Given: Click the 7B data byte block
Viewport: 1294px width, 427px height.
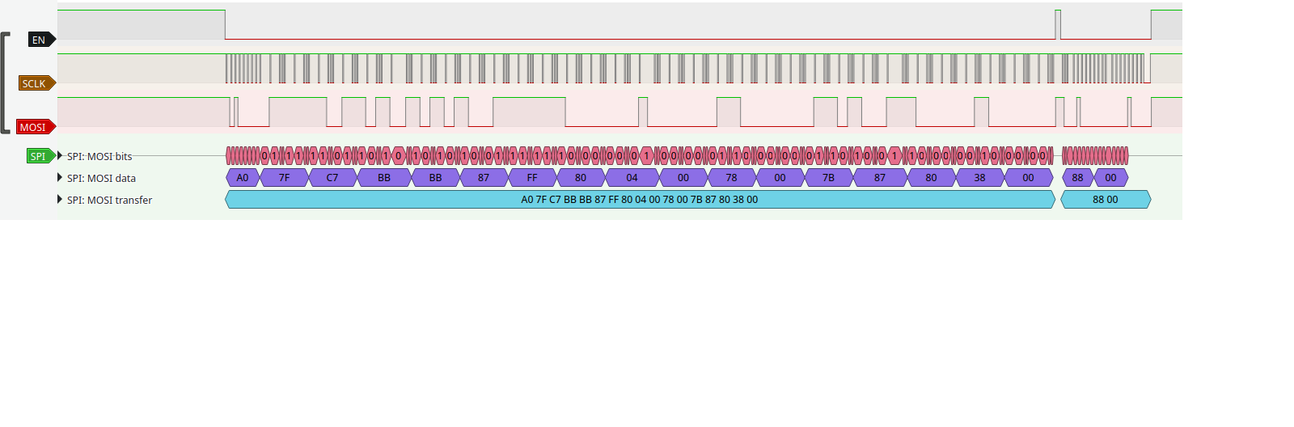Looking at the screenshot, I should pos(829,177).
